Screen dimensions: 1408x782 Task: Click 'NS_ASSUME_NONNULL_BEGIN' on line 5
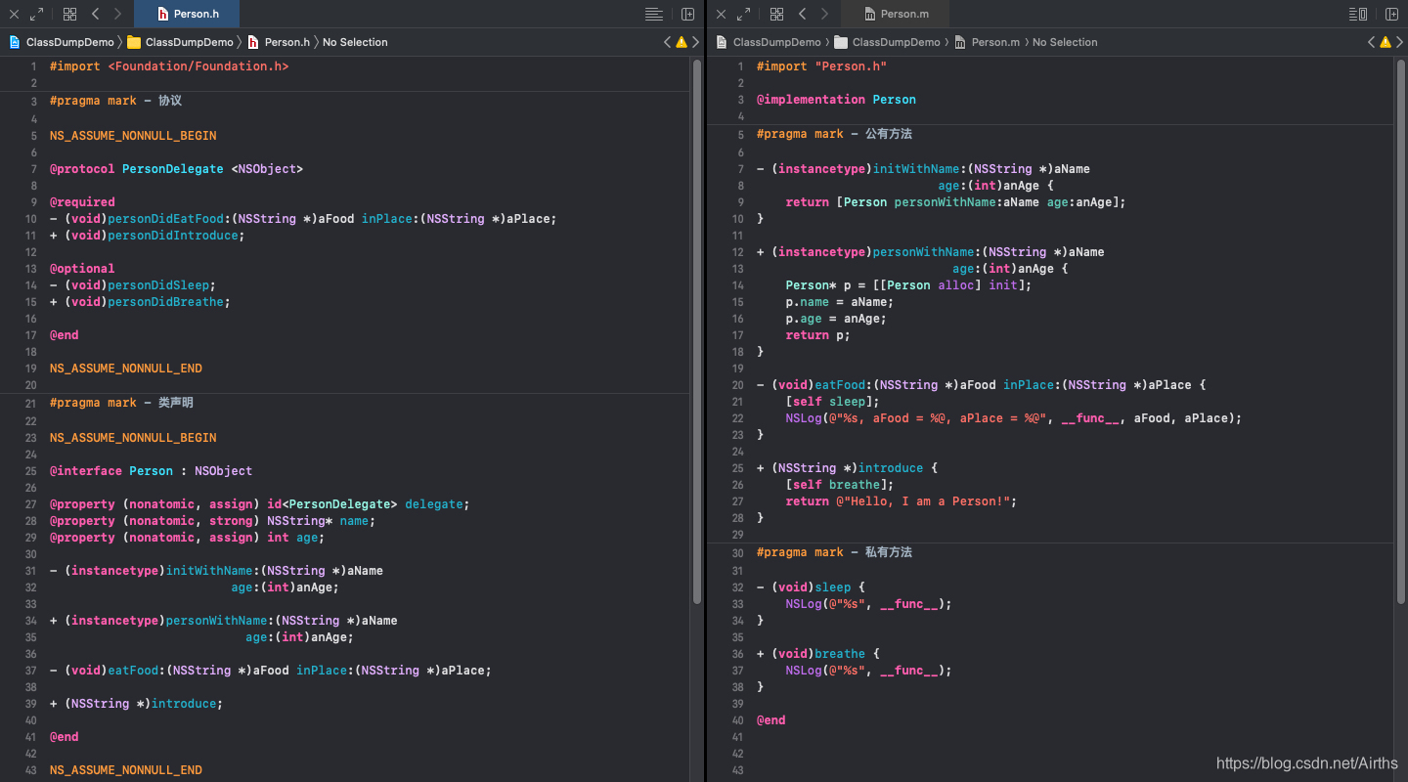[133, 136]
